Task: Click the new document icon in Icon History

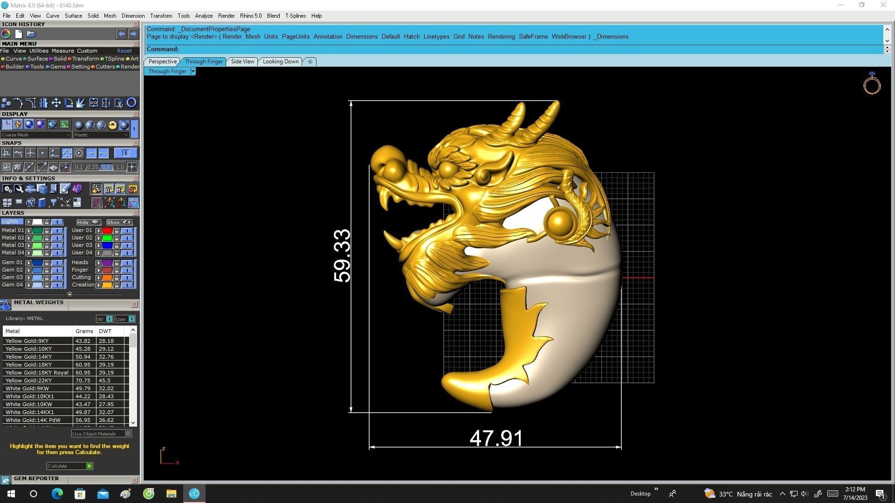Action: click(x=19, y=34)
